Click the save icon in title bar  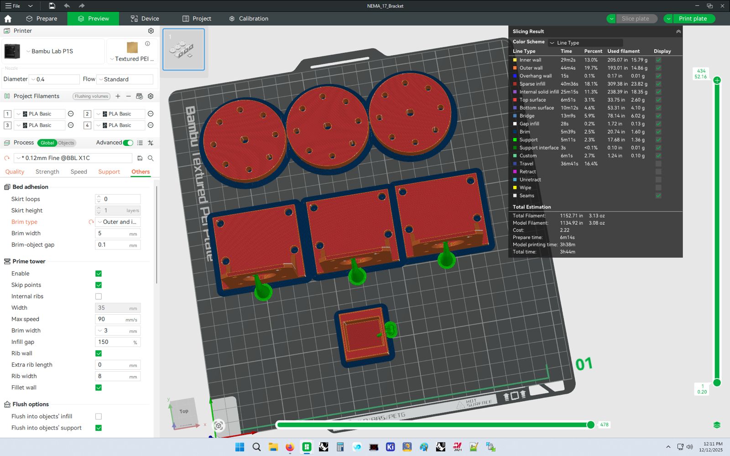52,6
